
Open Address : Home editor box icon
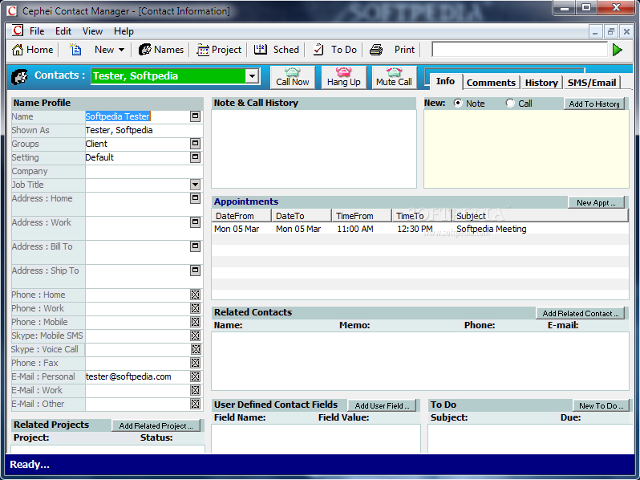(196, 197)
